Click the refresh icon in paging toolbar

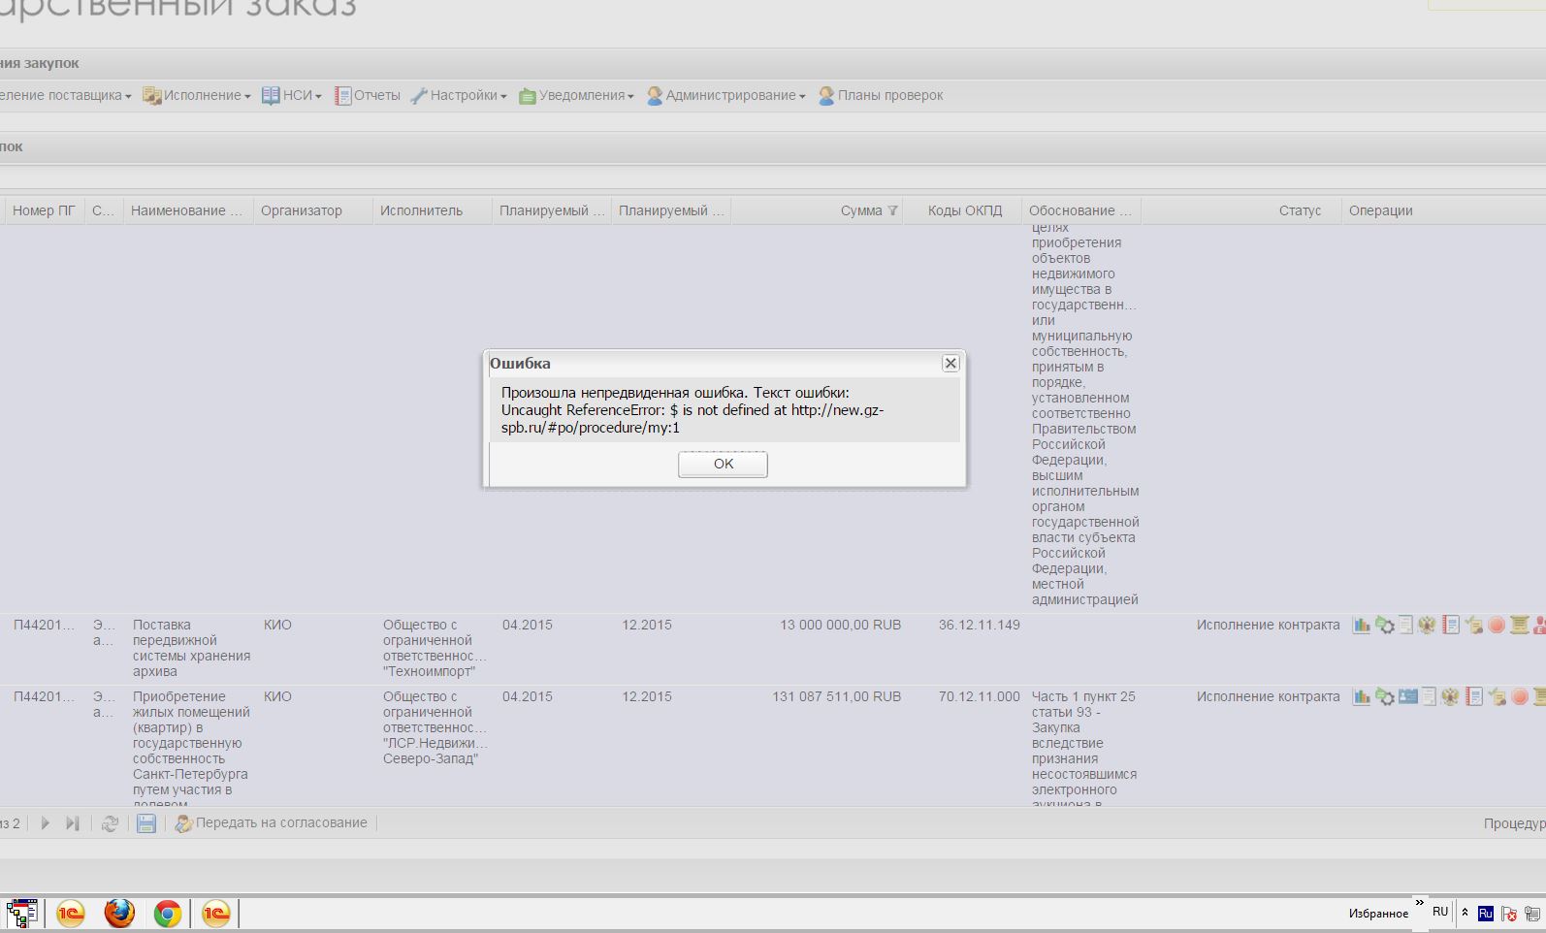[x=111, y=823]
